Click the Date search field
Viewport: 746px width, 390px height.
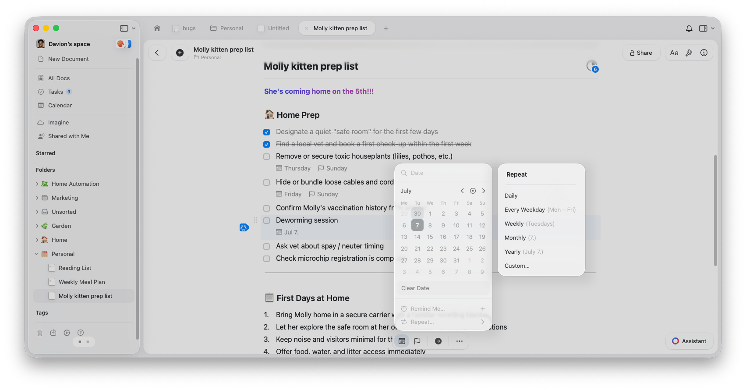click(x=443, y=173)
